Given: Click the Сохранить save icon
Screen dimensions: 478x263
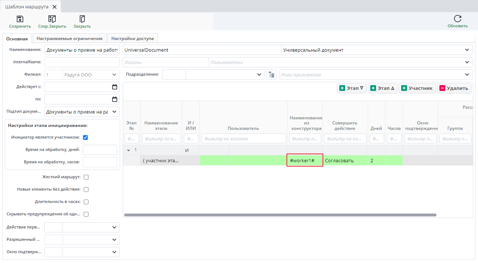Looking at the screenshot, I should 20,19.
